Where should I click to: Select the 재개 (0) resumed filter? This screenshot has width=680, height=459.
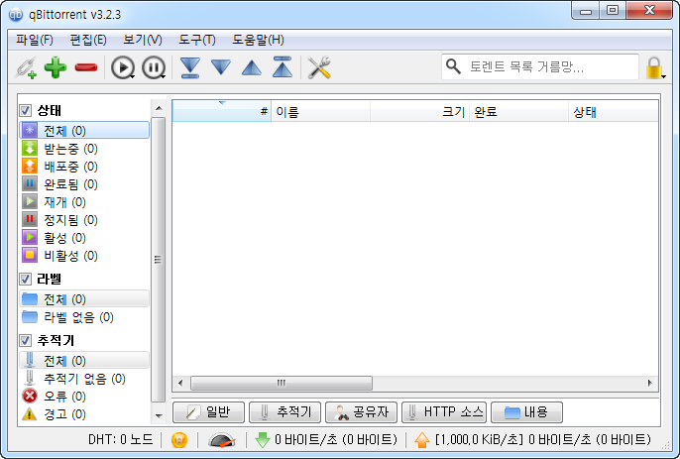coord(83,201)
